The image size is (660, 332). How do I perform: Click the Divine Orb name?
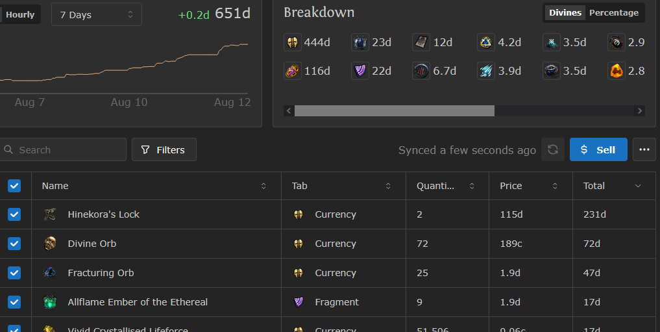(x=92, y=244)
